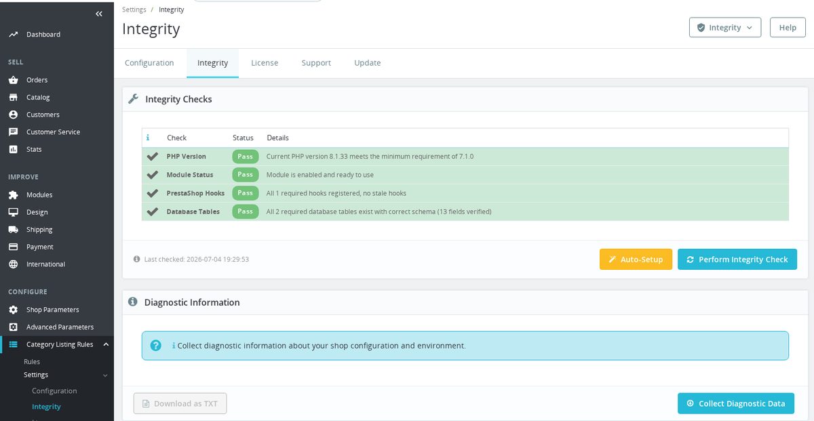Open Shop Parameters menu item

click(52, 309)
